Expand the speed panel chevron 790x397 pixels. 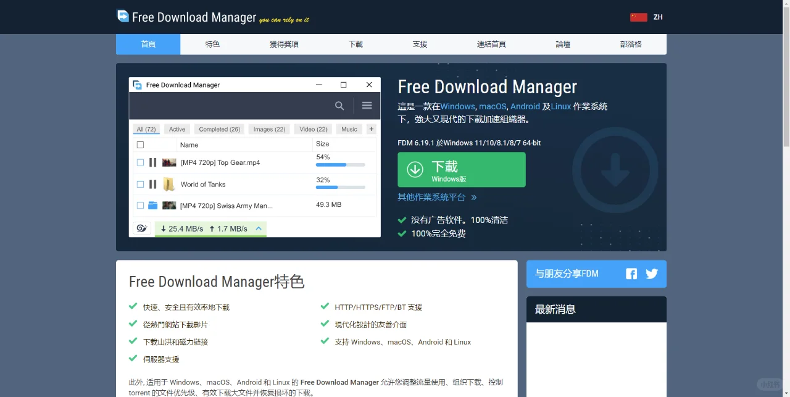(x=259, y=228)
